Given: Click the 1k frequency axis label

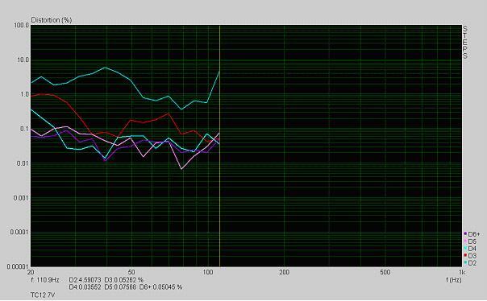Looking at the screenshot, I should point(462,272).
